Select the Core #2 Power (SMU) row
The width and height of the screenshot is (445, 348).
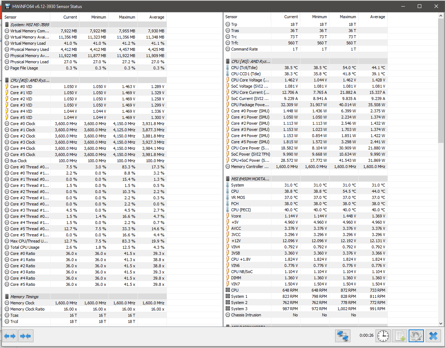[306, 123]
